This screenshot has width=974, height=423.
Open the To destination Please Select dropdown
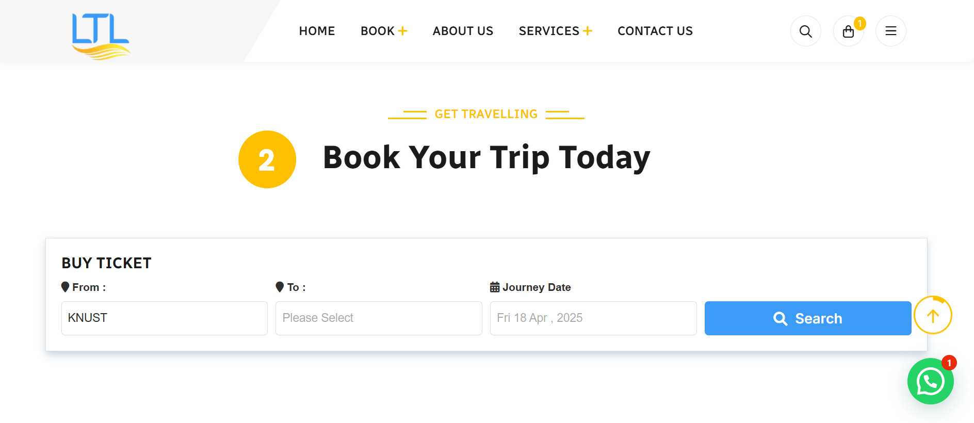point(379,318)
